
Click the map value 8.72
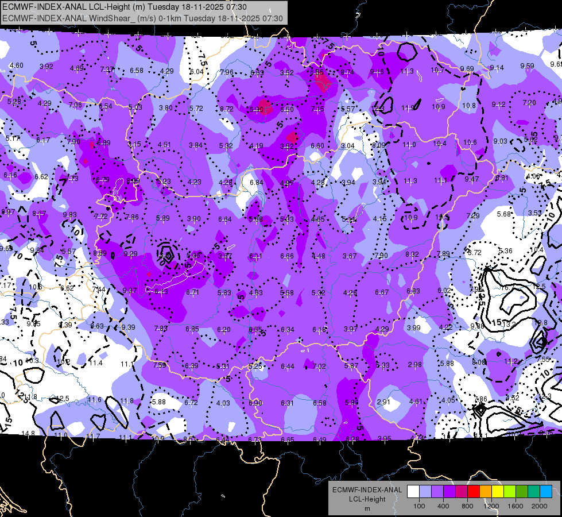[227, 109]
